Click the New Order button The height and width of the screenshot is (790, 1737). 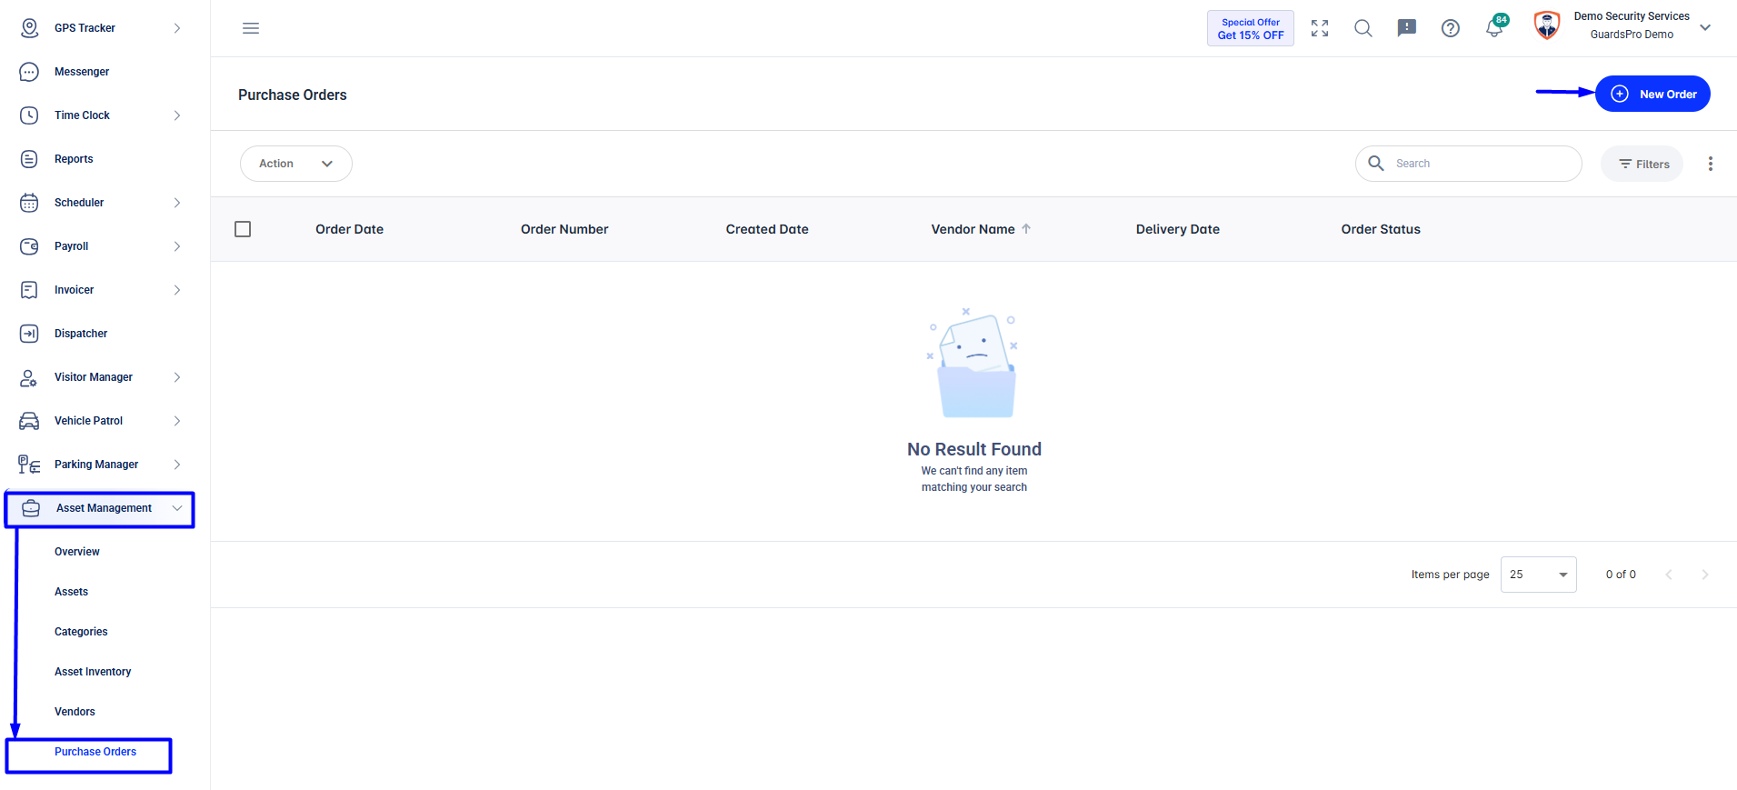pos(1652,94)
